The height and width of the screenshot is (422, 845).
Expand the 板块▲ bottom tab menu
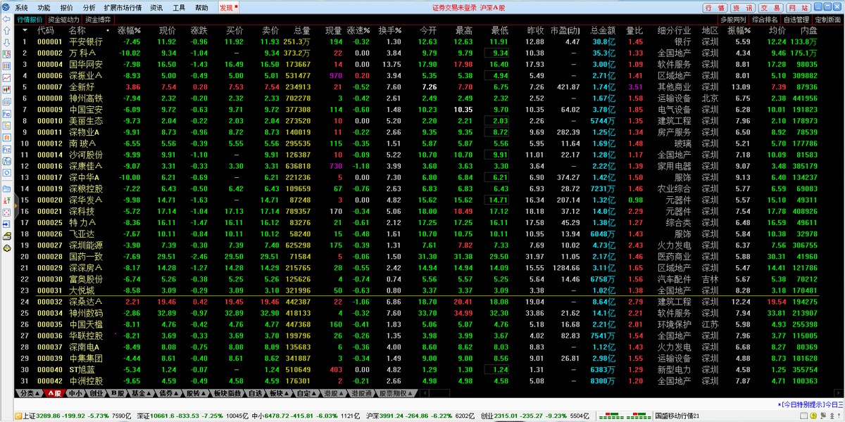279,393
